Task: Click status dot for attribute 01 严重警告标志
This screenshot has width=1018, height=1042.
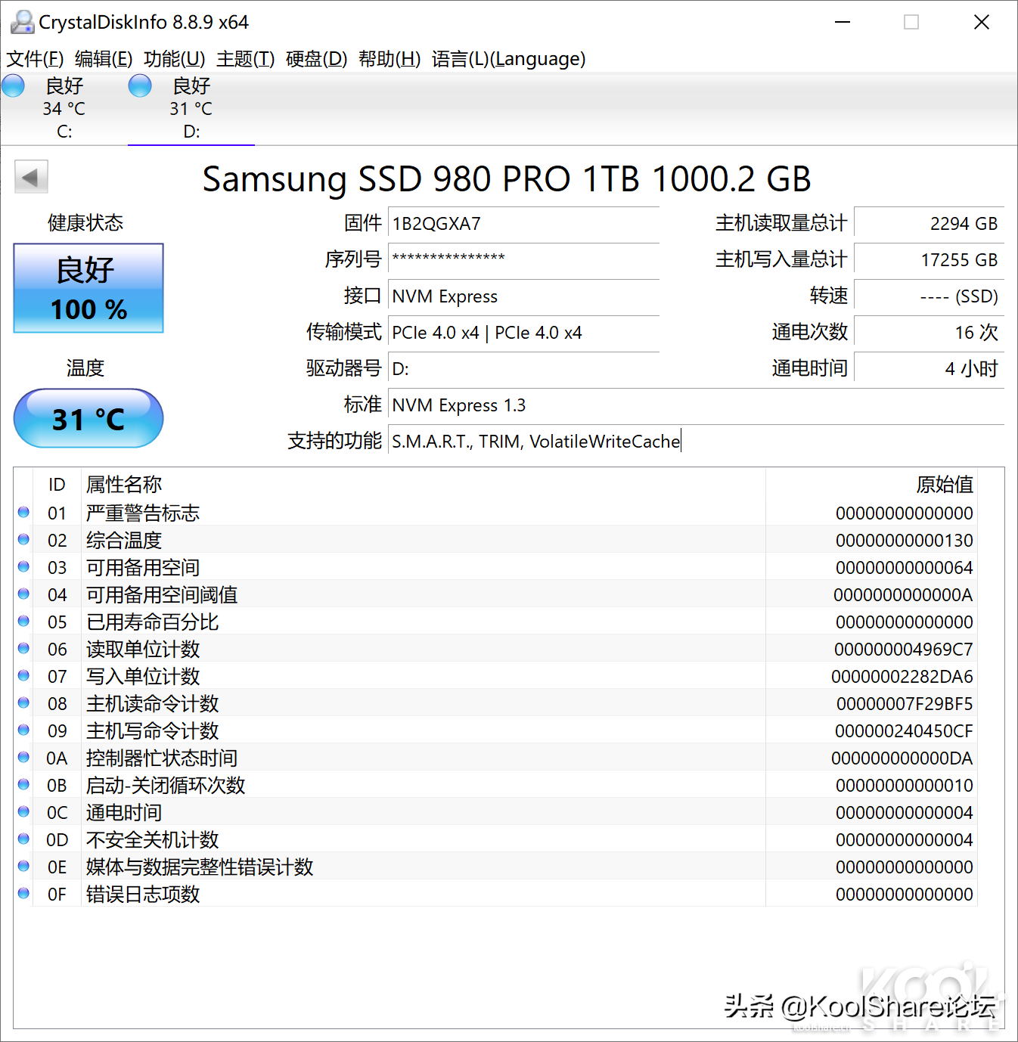Action: 23,513
